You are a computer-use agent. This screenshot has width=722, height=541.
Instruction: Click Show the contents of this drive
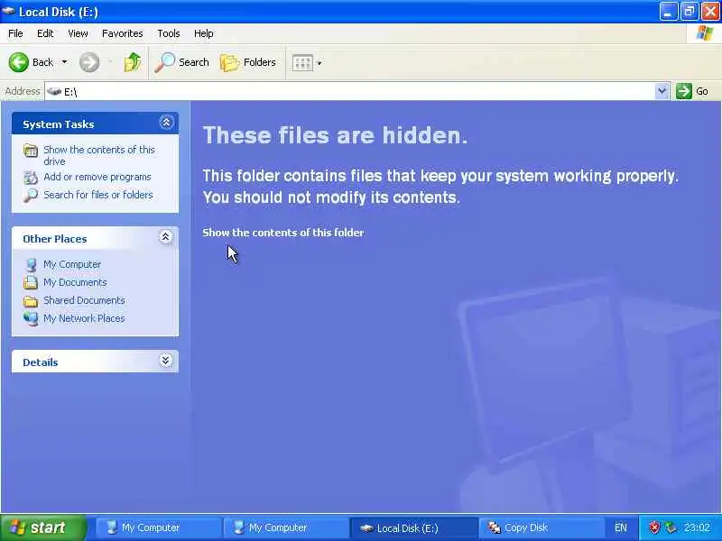tap(99, 155)
